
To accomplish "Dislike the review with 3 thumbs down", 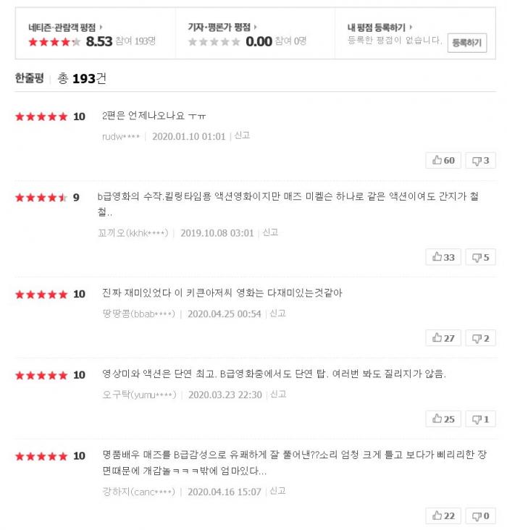I will [x=480, y=161].
